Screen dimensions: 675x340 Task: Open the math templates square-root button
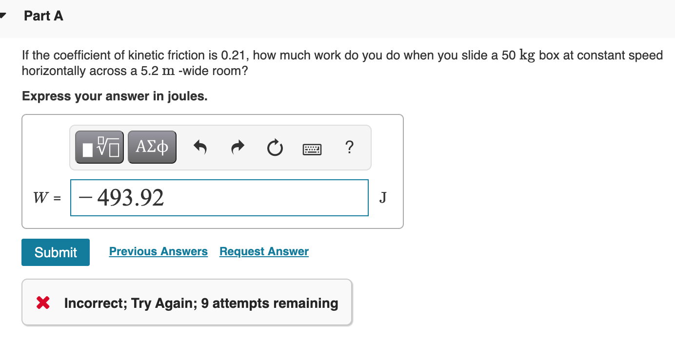(x=99, y=147)
